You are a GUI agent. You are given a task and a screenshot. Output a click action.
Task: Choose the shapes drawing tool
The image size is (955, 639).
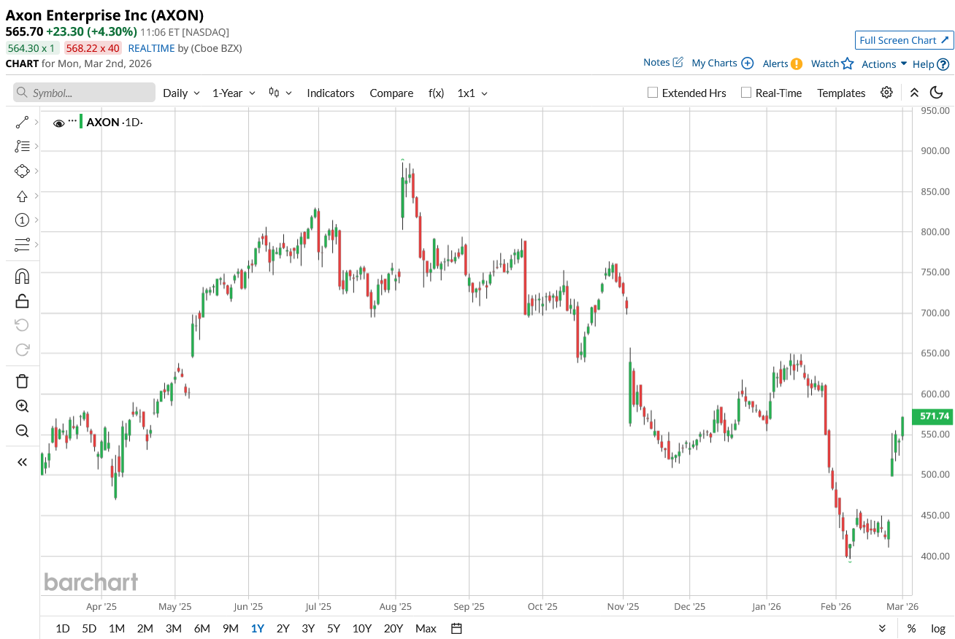22,171
